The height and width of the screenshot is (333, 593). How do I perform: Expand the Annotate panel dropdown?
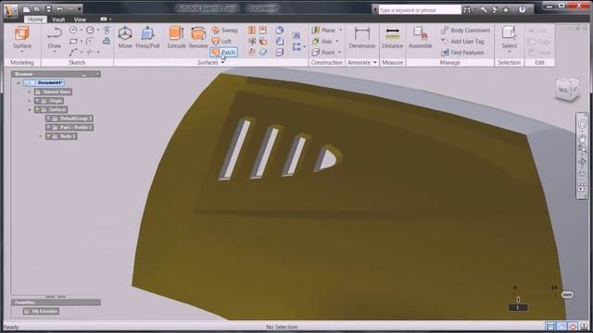[x=374, y=63]
